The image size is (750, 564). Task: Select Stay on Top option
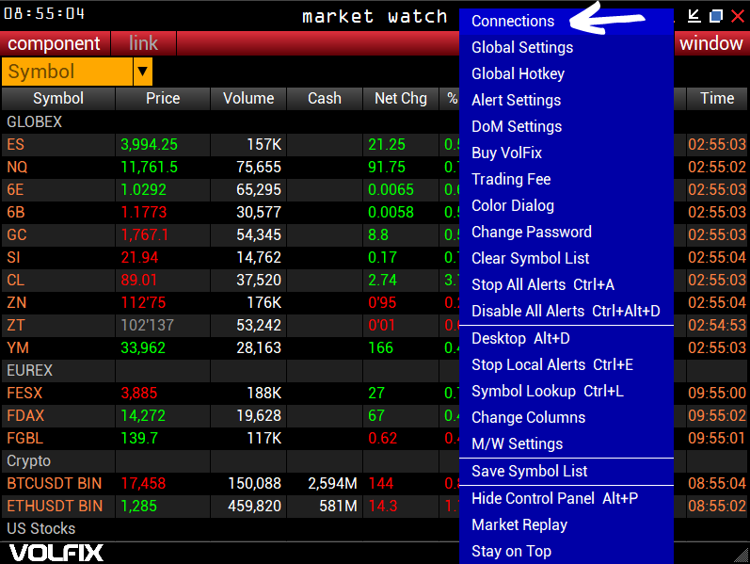coord(511,551)
